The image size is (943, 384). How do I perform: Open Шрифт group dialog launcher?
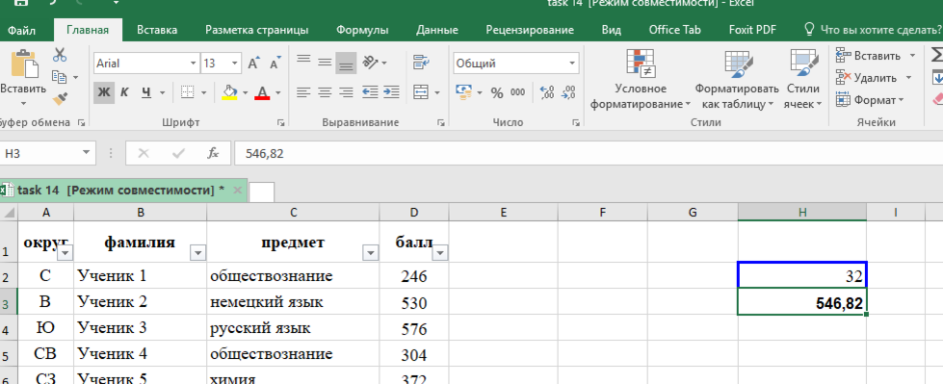(280, 122)
